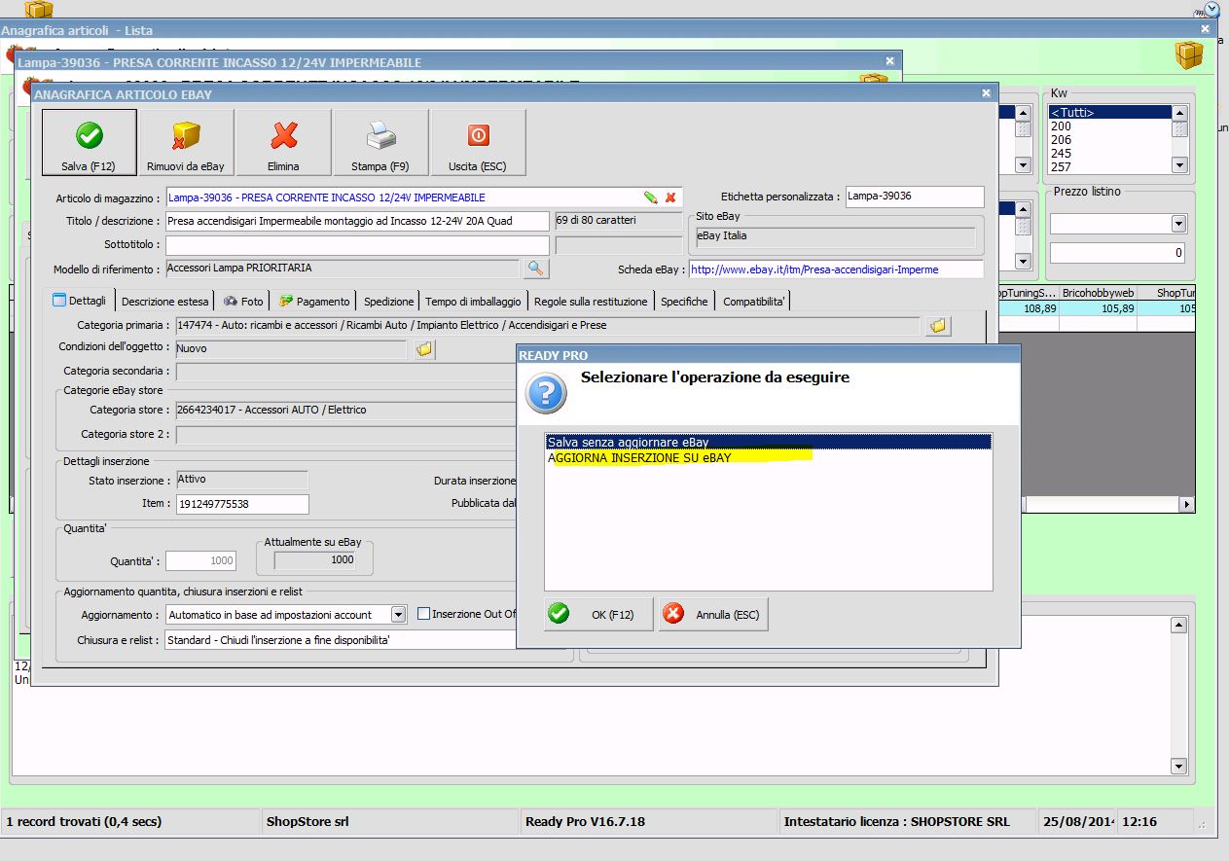Click the Elimina red X toolbar button
Viewport: 1229px width, 861px height.
tap(283, 142)
